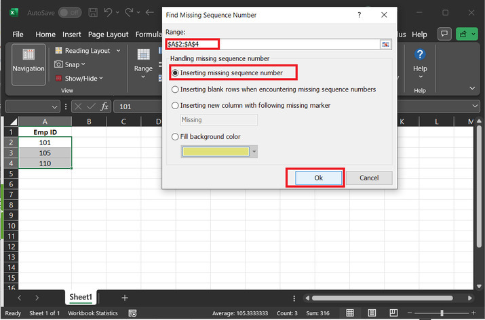
Task: Expand the formula bar chevron
Action: coord(475,106)
